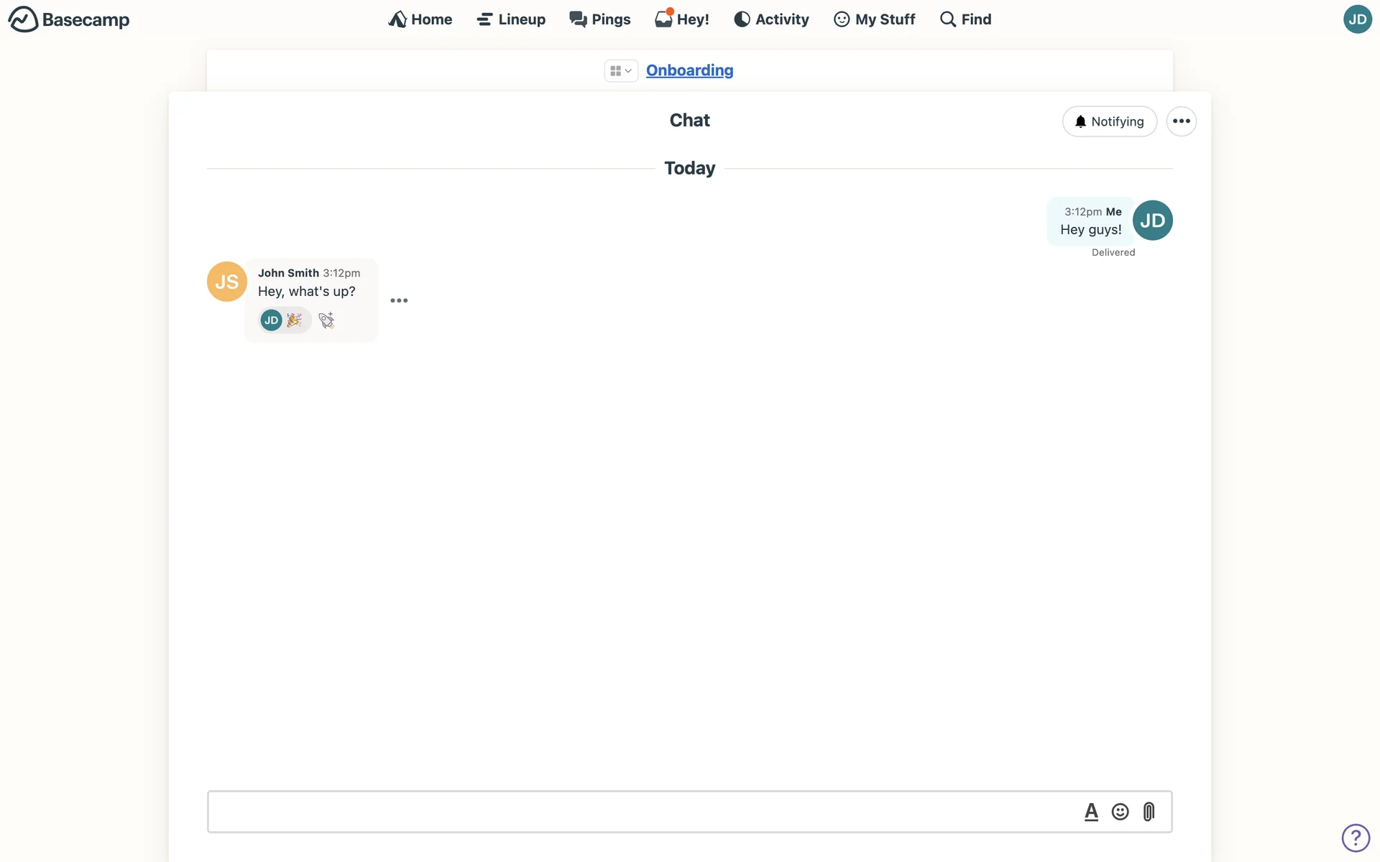Image resolution: width=1380 pixels, height=862 pixels.
Task: Open the Pings menu
Action: [600, 19]
